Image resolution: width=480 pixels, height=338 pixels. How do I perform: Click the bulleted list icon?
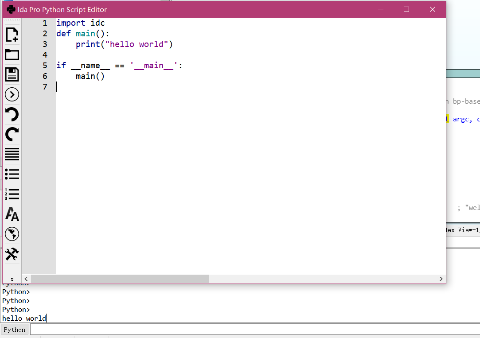(12, 174)
